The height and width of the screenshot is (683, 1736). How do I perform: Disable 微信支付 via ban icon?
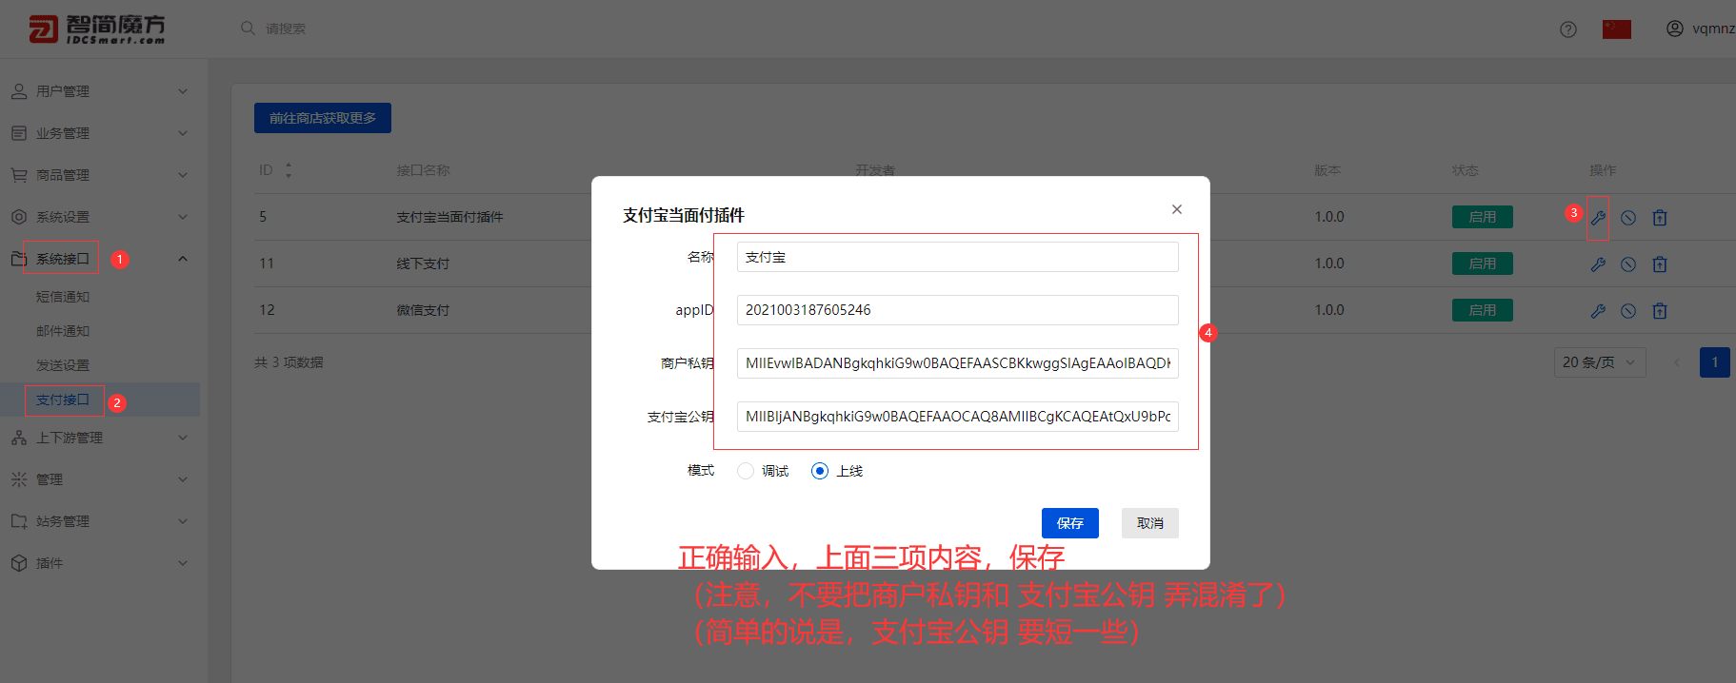point(1628,311)
